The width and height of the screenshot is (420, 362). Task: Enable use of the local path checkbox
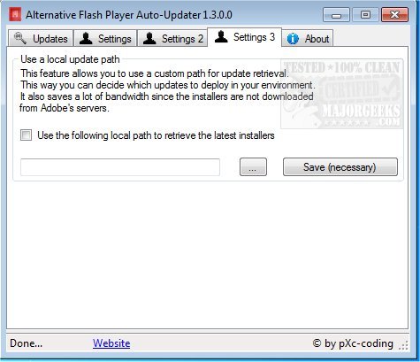(x=26, y=135)
